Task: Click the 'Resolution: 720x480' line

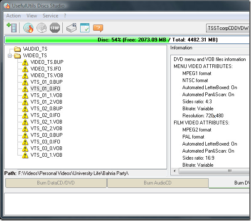Action: [203, 115]
